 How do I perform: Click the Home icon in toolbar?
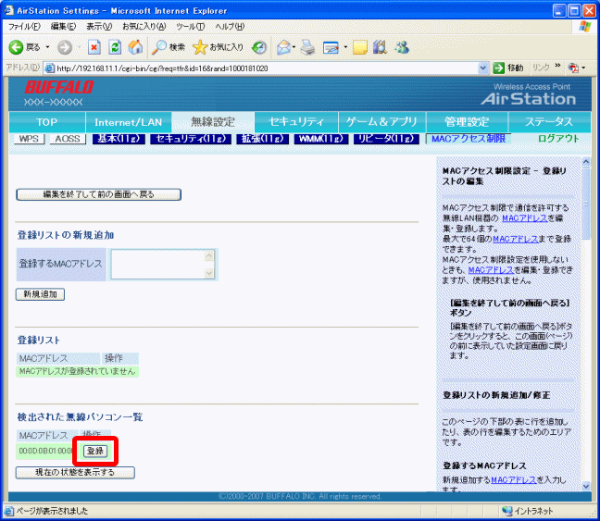pyautogui.click(x=135, y=47)
